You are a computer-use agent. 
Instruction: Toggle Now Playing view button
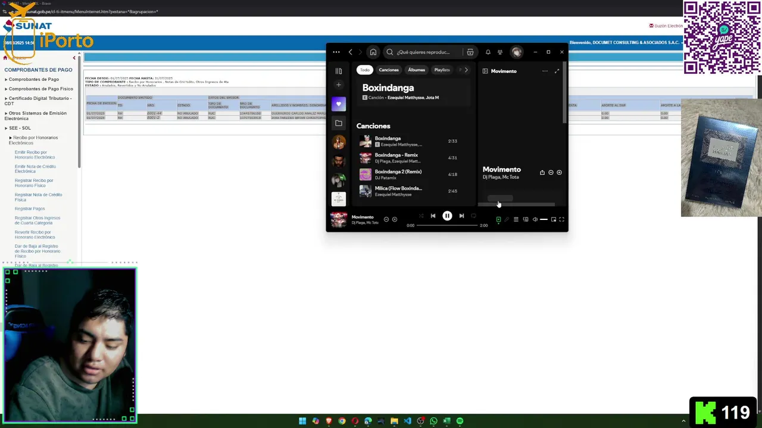tap(498, 219)
